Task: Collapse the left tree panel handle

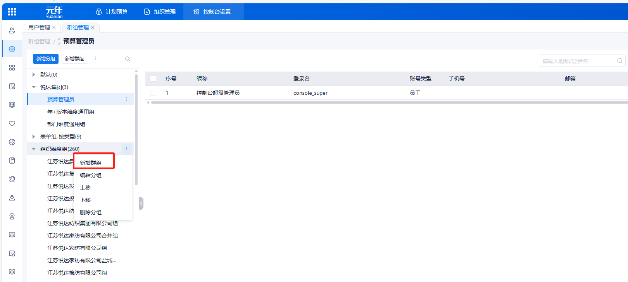Action: [141, 203]
